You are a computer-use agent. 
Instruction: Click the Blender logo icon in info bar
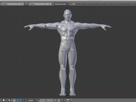pos(73,4)
